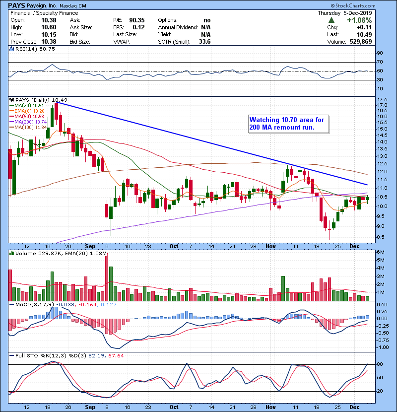Click the volume bars icon beside Volume 529.87K

11,253
